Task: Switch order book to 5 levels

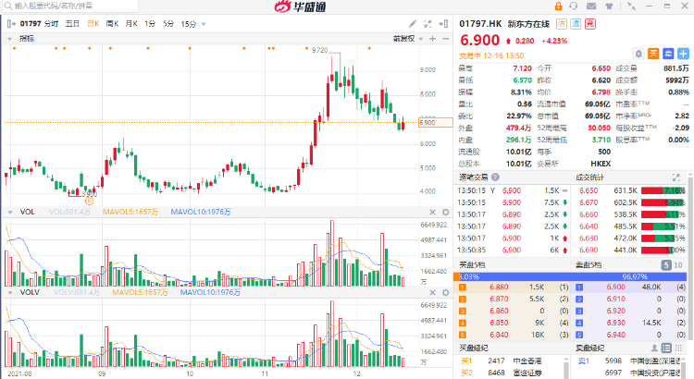Action: tap(666, 265)
